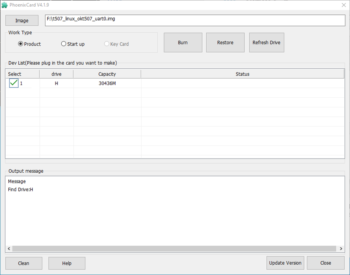Viewport: 350px width, 275px height.
Task: Open Help from the bottom bar
Action: (x=67, y=263)
